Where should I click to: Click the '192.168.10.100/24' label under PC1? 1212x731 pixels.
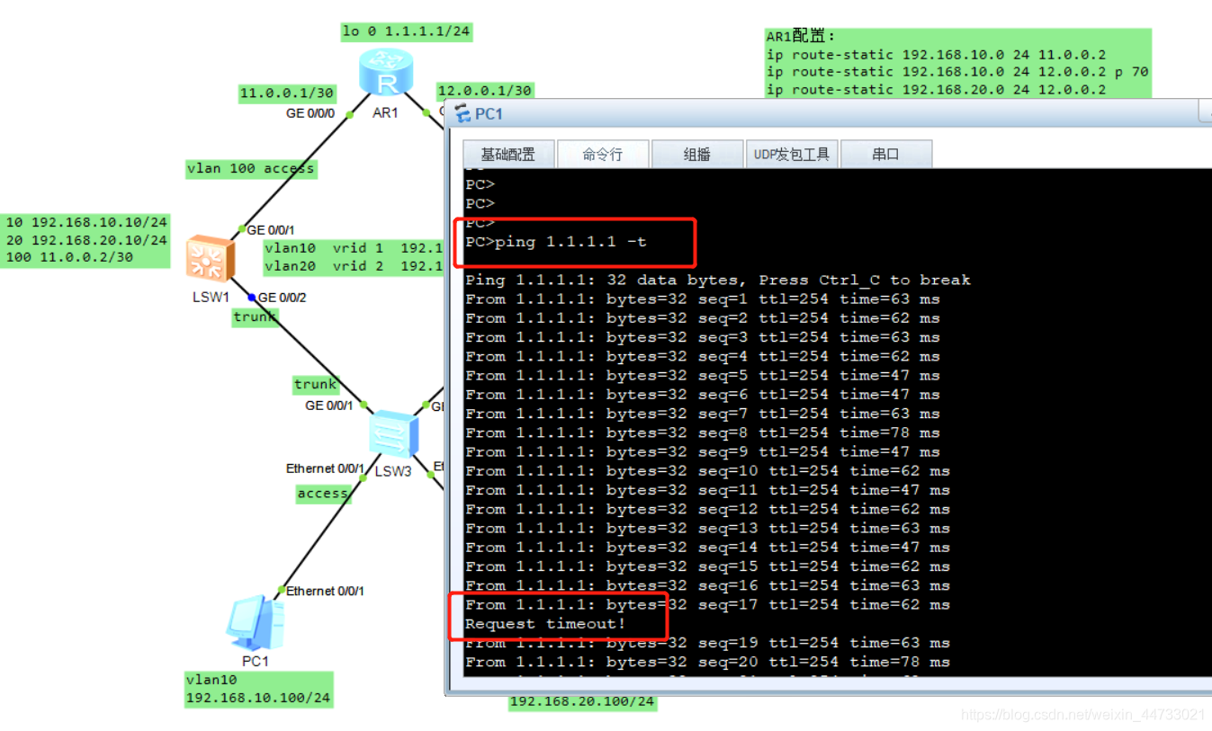tap(258, 698)
